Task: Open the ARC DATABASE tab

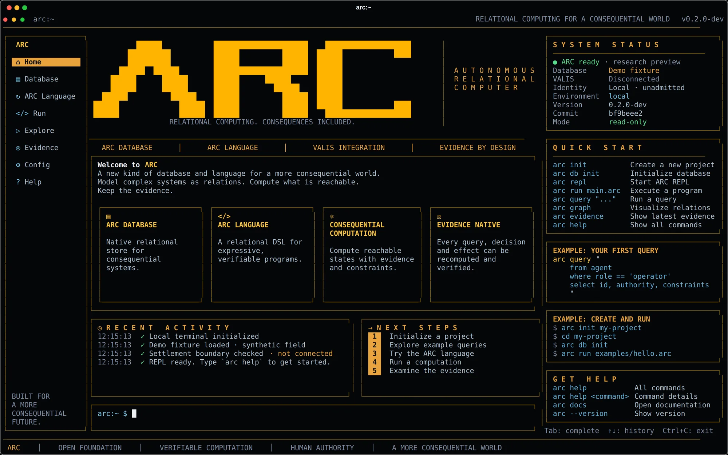Action: click(x=127, y=148)
